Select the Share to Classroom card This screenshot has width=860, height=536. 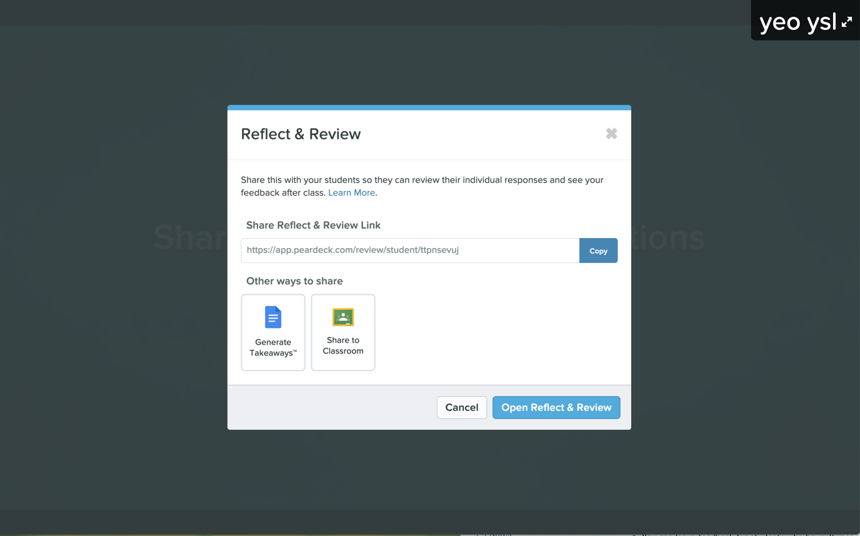click(x=343, y=332)
